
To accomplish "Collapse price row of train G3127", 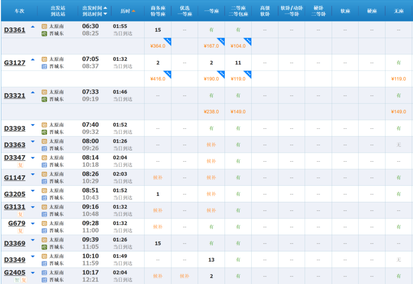I will click(x=33, y=60).
